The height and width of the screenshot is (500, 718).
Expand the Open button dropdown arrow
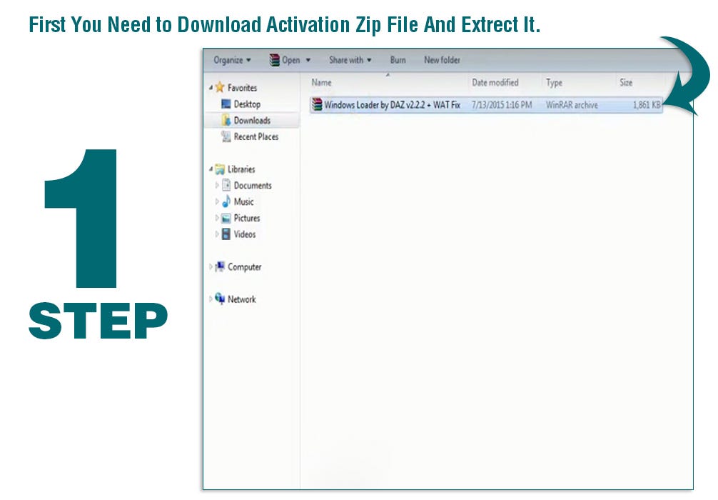click(x=307, y=60)
